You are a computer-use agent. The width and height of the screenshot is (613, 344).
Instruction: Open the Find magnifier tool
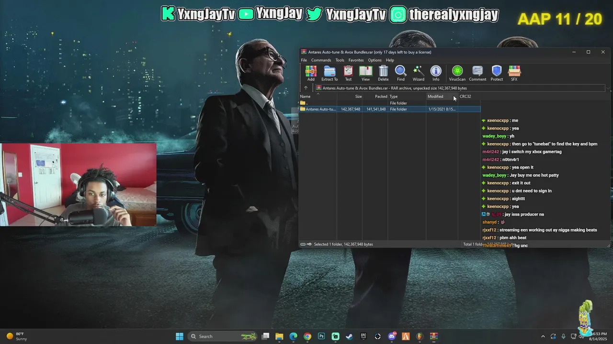(x=401, y=73)
